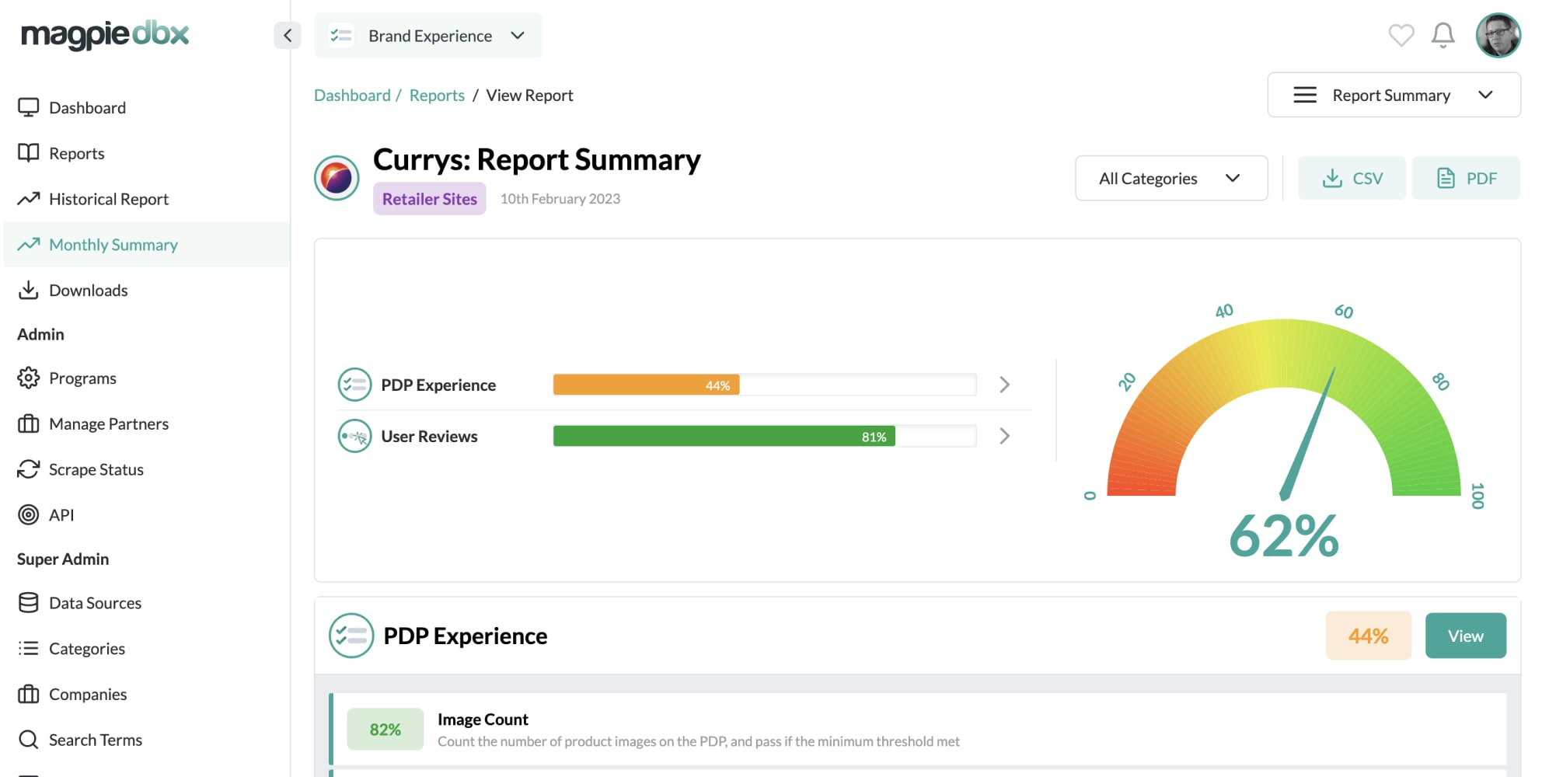Screen dimensions: 1542x777
Task: Open Downloads in the sidebar
Action: 147,290
